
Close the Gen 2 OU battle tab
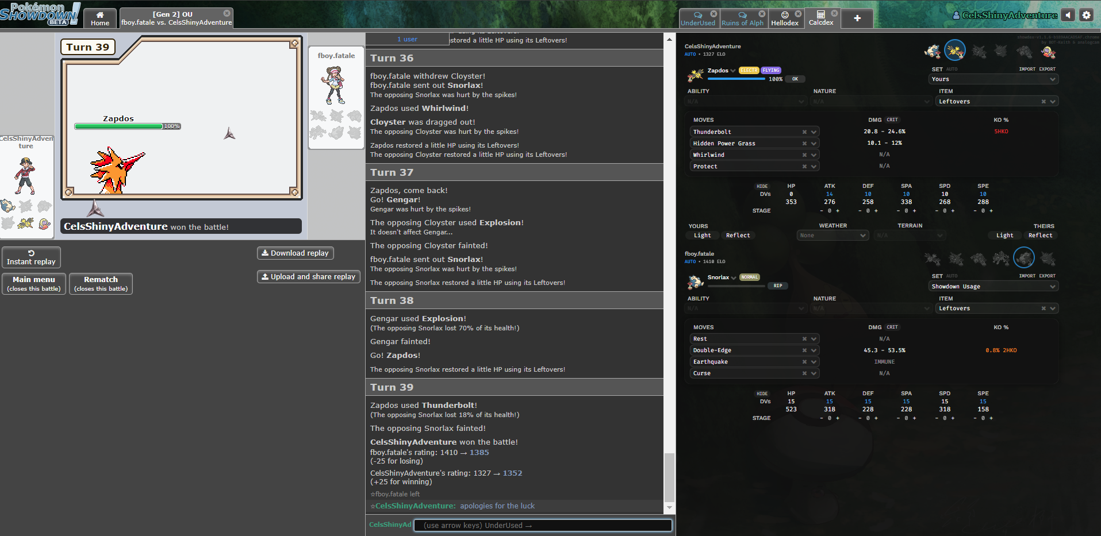click(227, 13)
